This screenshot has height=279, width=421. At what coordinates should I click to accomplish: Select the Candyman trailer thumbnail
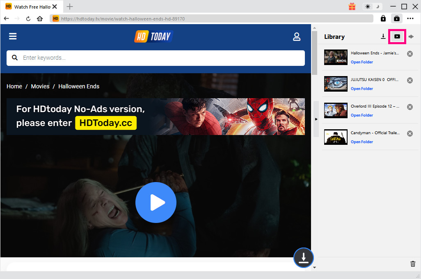[x=336, y=137]
